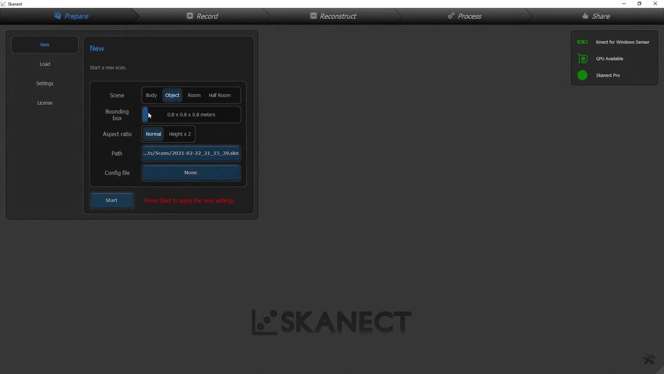
Task: Click the 'Scene' label
Action: 117,95
